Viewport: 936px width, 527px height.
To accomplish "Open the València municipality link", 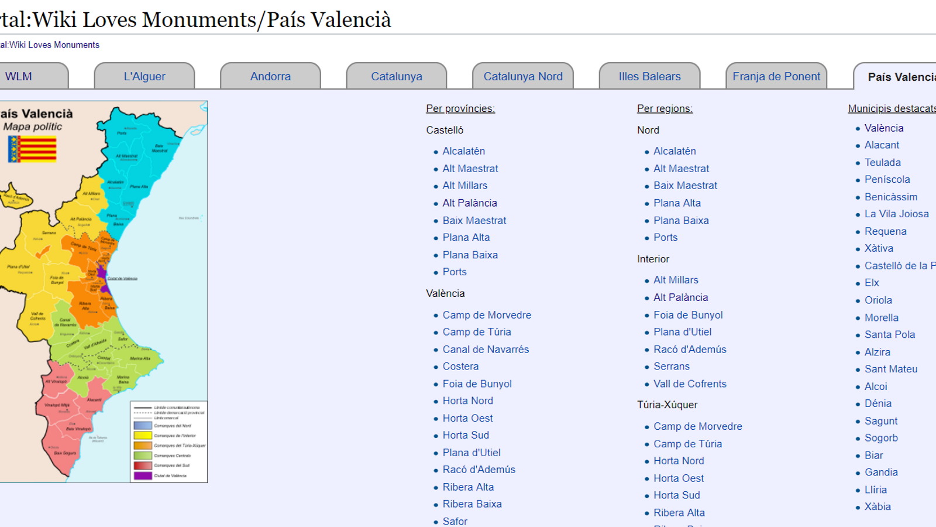I will 884,128.
